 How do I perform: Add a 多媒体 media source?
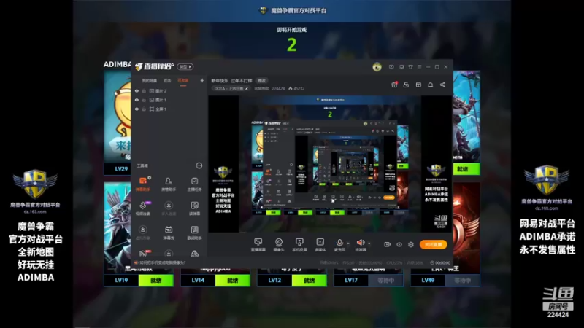coord(320,245)
